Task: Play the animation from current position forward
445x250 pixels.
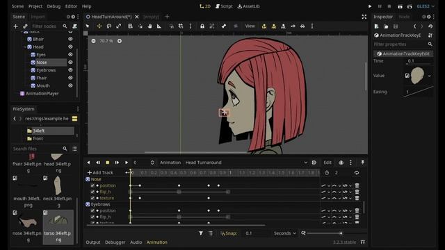Action: pyautogui.click(x=127, y=162)
